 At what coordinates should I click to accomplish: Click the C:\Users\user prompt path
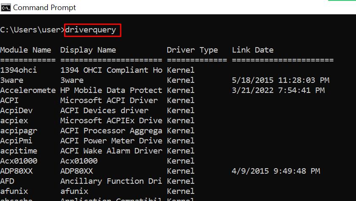(x=32, y=30)
